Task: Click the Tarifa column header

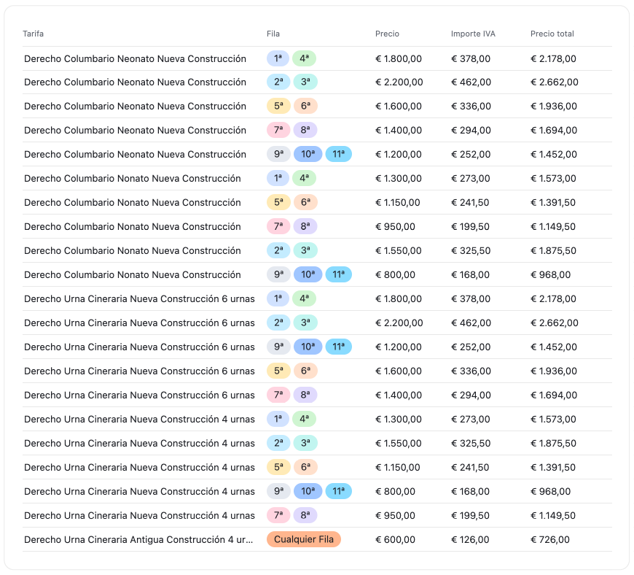Action: 34,34
